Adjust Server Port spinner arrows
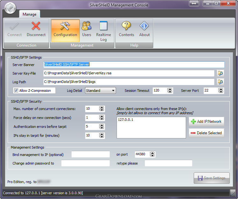This screenshot has height=199, width=238. coord(221,91)
